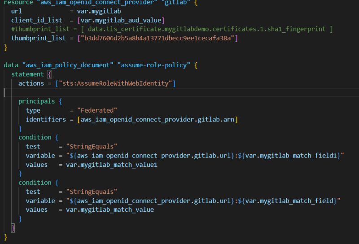359x244 pixels.
Task: Click the actions attribute name
Action: [31, 83]
